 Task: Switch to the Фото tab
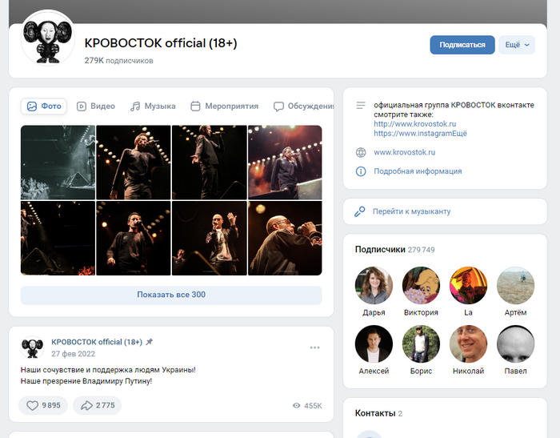(x=43, y=106)
